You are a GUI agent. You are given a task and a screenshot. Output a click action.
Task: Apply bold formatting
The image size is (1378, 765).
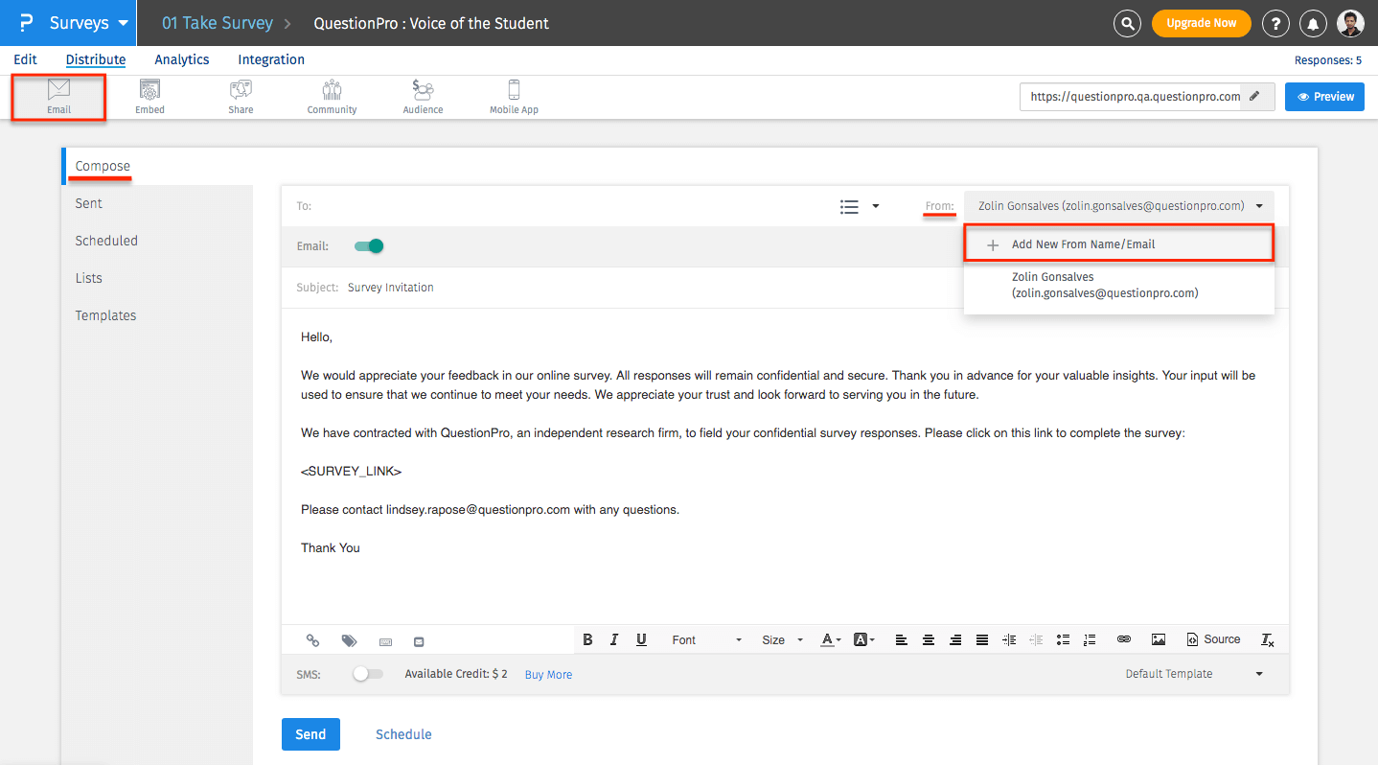tap(587, 640)
